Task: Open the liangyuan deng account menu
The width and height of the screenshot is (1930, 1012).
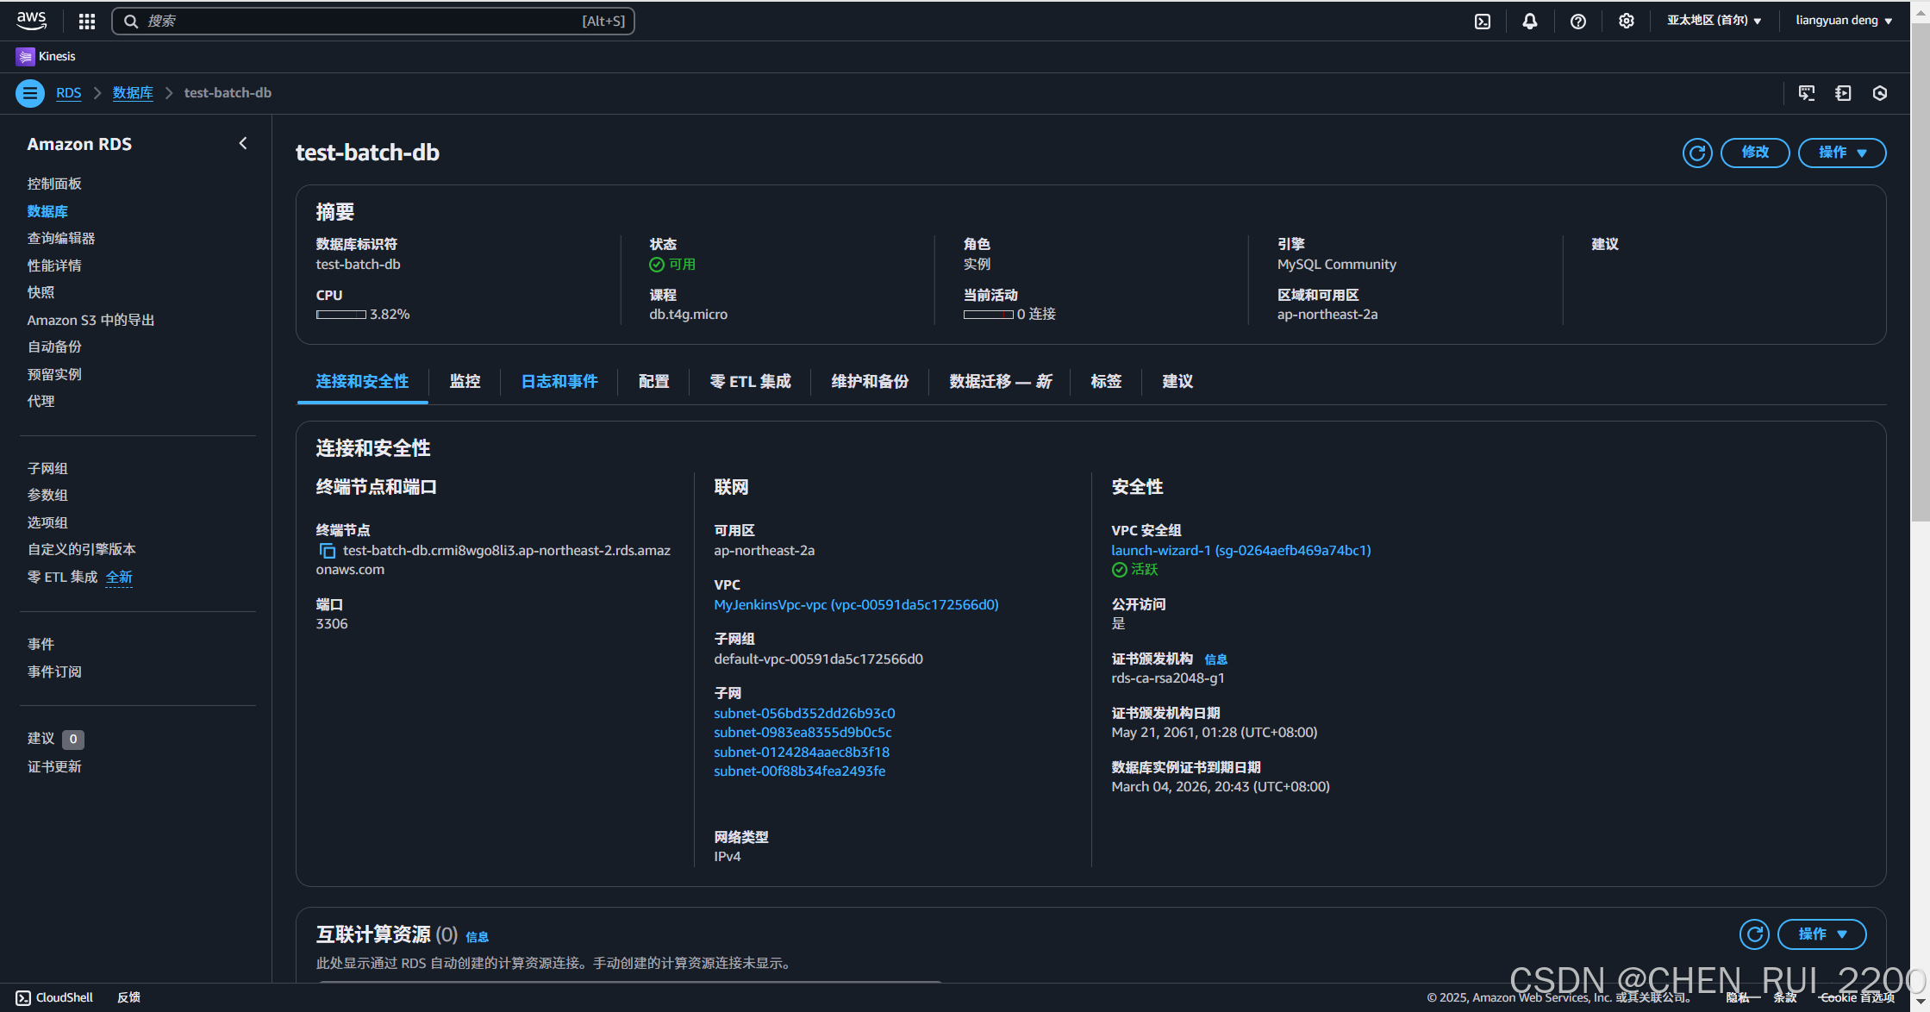Action: pyautogui.click(x=1843, y=21)
